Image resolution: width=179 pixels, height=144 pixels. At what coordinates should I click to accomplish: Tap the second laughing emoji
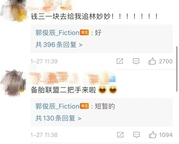tap(113, 90)
